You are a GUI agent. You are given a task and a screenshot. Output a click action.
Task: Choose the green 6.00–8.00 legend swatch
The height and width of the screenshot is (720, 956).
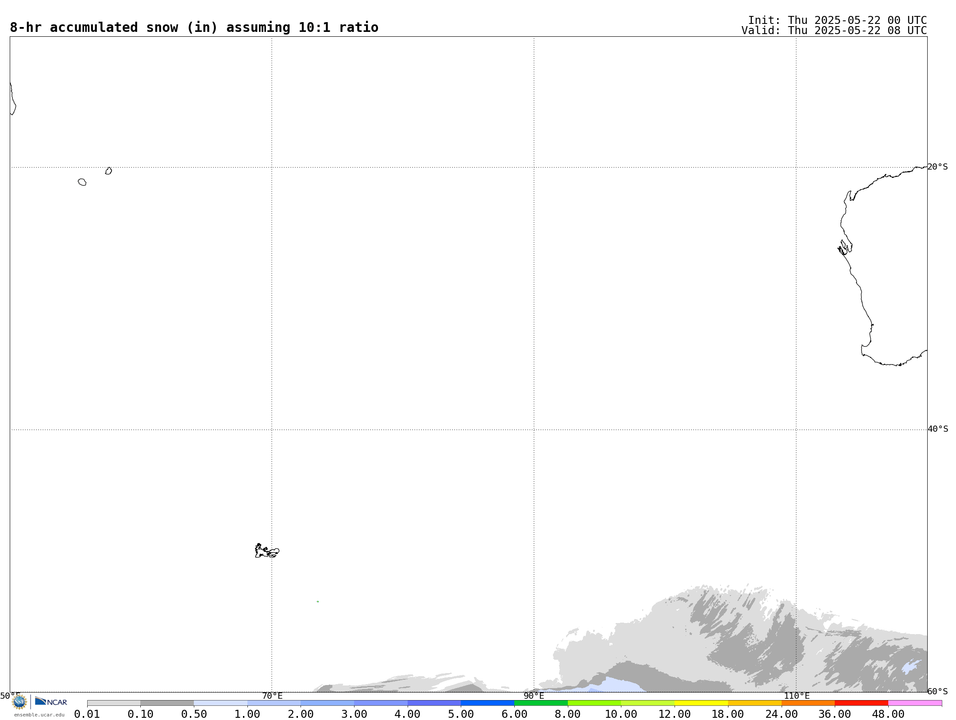[541, 703]
